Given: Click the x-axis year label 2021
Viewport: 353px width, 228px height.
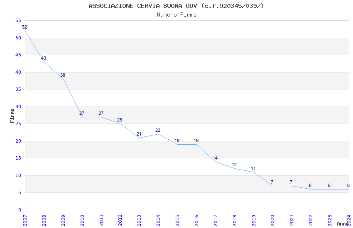Looking at the screenshot, I should click(292, 221).
